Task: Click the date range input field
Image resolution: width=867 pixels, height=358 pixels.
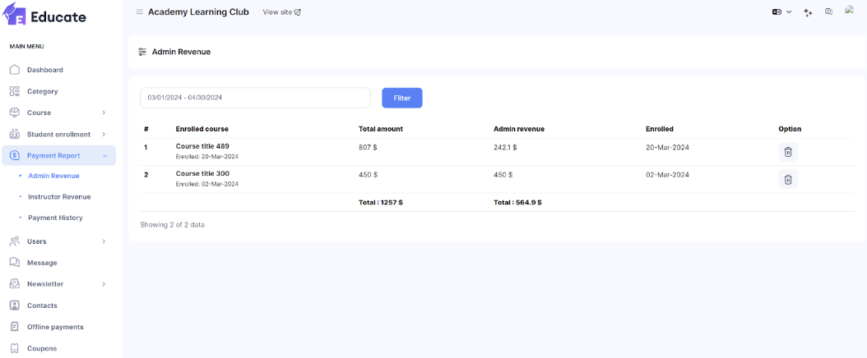Action: 255,98
